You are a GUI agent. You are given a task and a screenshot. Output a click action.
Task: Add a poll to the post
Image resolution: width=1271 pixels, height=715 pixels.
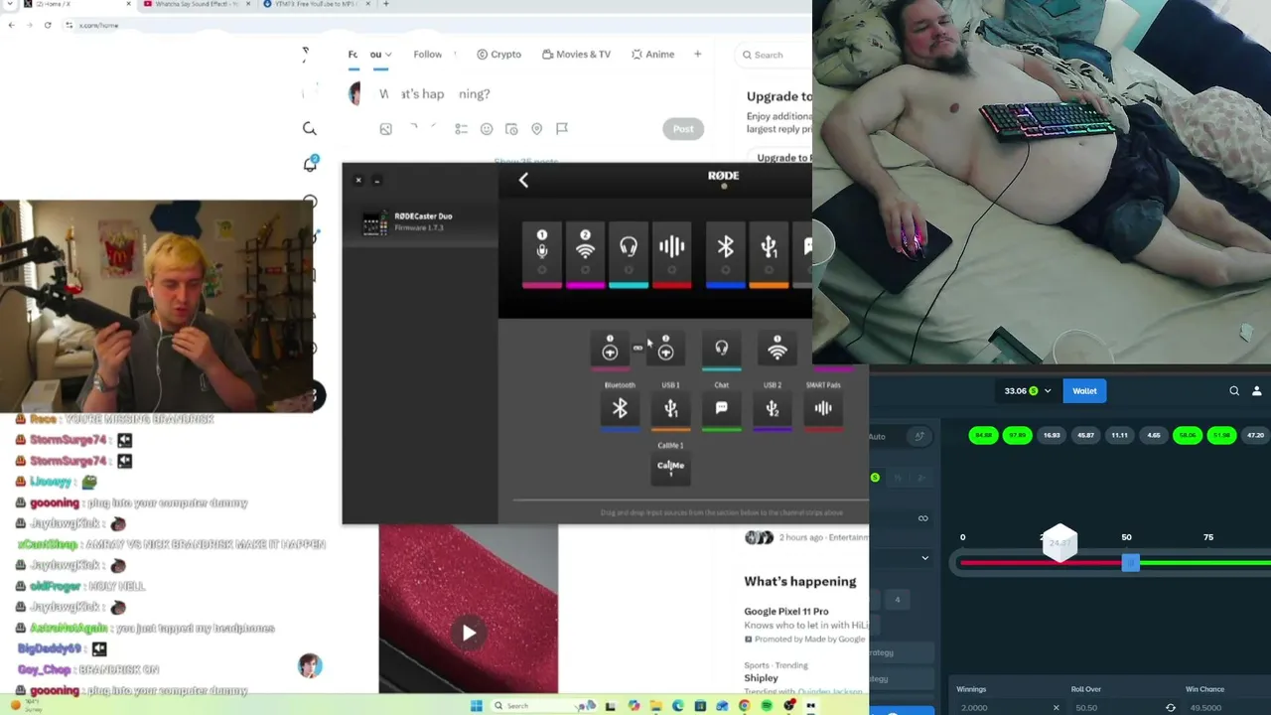461,129
